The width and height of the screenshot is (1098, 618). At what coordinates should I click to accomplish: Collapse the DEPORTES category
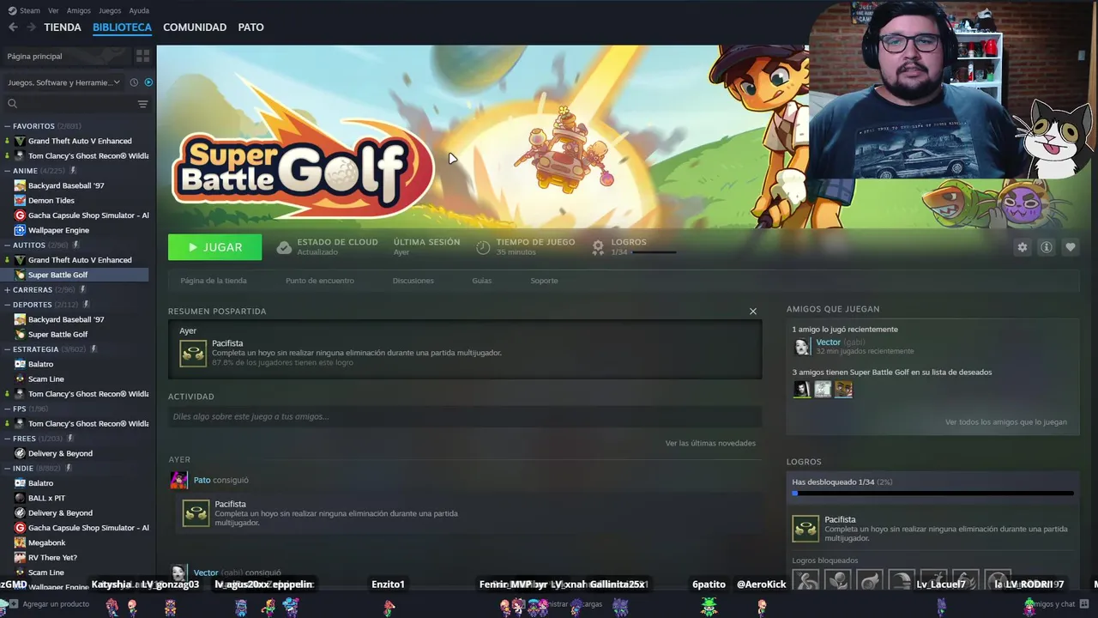coord(7,305)
